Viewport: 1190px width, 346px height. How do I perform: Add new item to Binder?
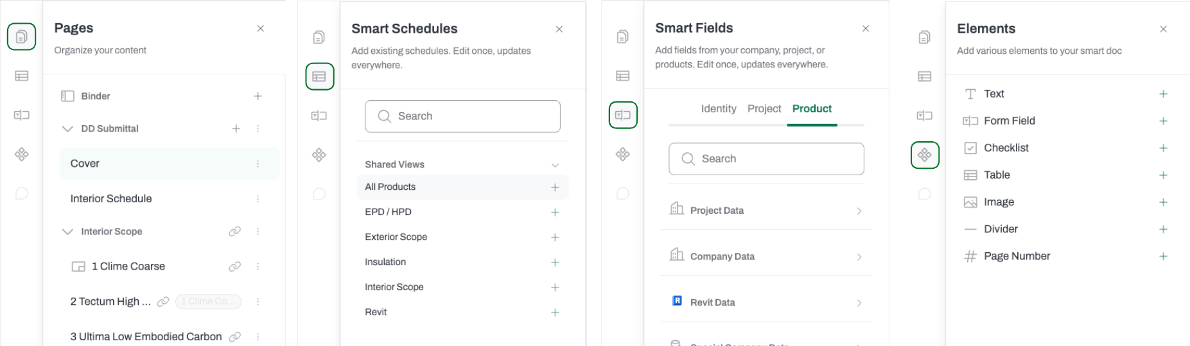point(258,96)
